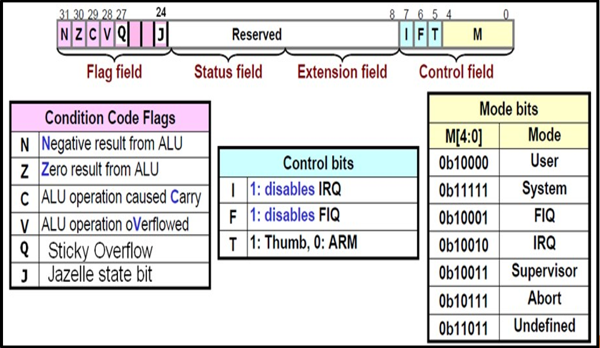Screen dimensions: 600x348
Task: Click the Control bits table header
Action: (x=318, y=163)
